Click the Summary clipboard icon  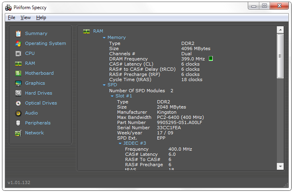pyautogui.click(x=18, y=34)
